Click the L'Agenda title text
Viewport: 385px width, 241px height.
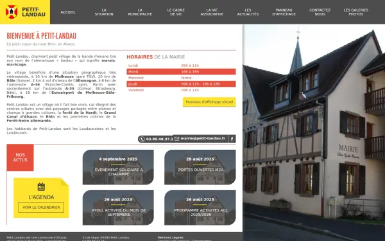coord(41,197)
